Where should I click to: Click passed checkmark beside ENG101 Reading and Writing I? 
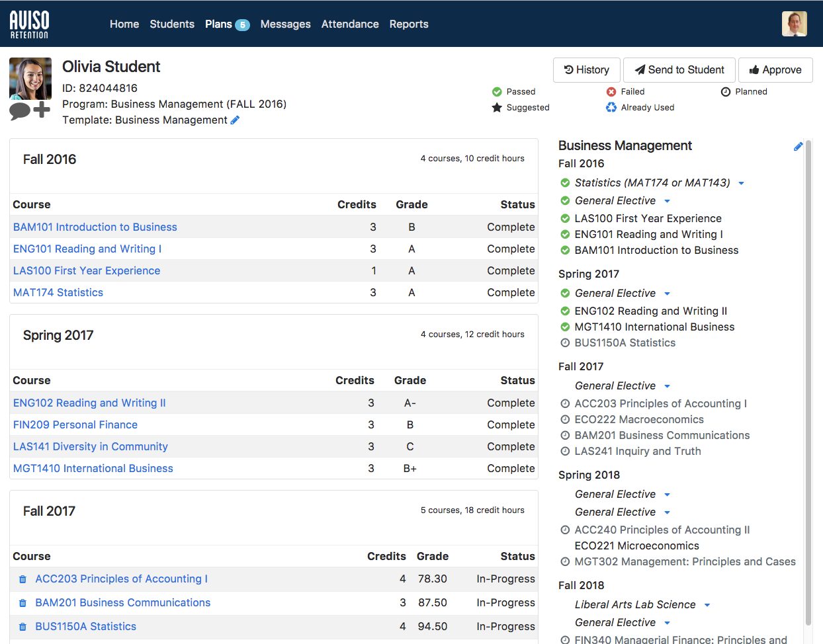pos(565,234)
